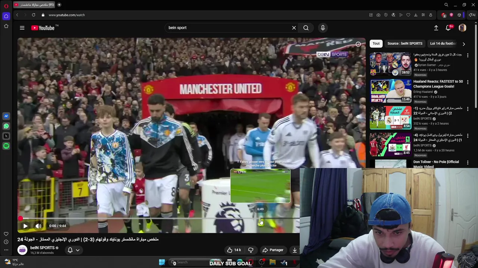Open 'Don Toliver - No Pole' video
Viewport: 478px width, 268px height.
click(436, 164)
